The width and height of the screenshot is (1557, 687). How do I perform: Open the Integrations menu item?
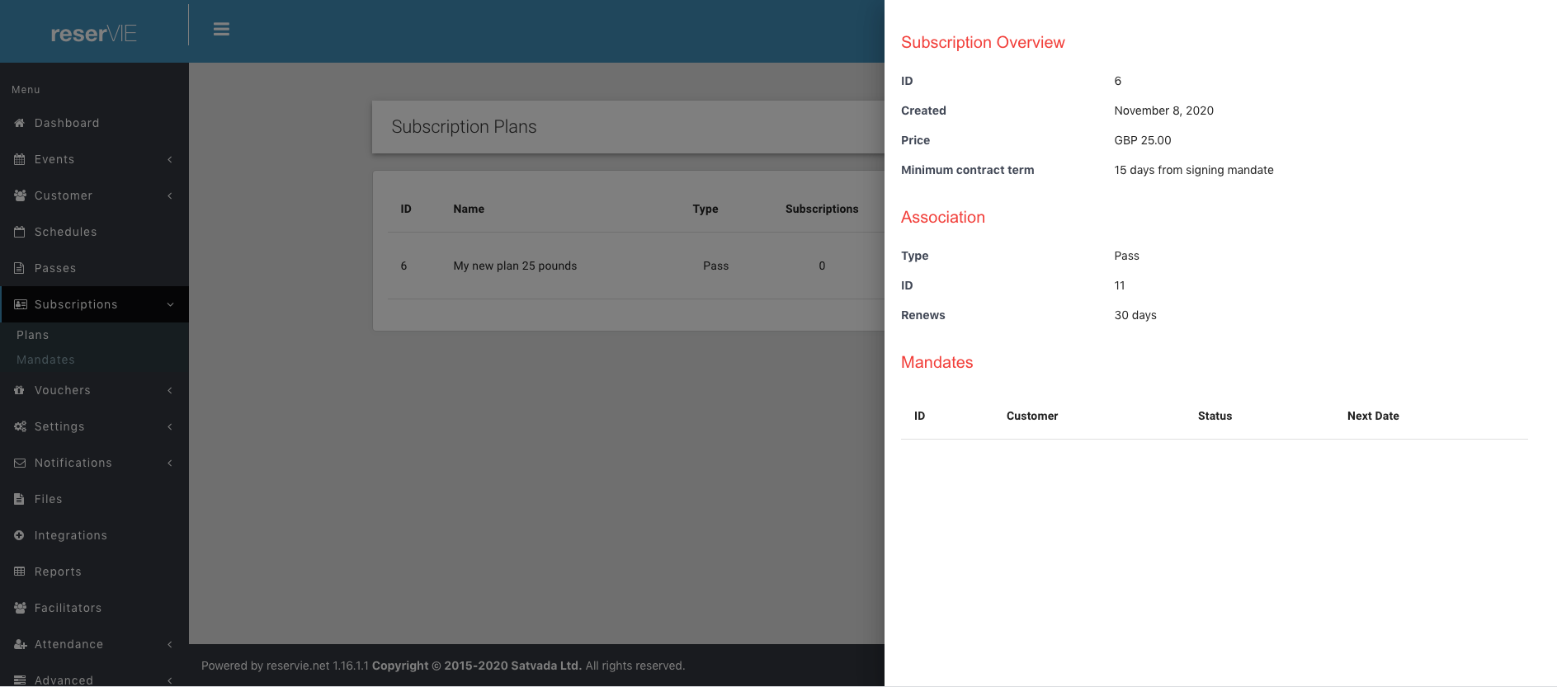coord(94,535)
